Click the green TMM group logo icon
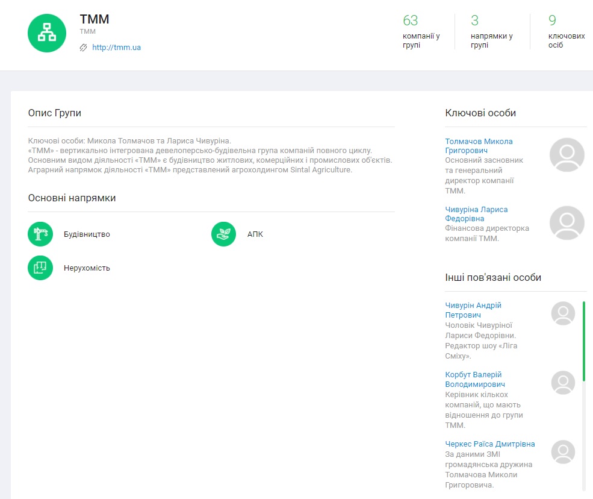 click(47, 33)
